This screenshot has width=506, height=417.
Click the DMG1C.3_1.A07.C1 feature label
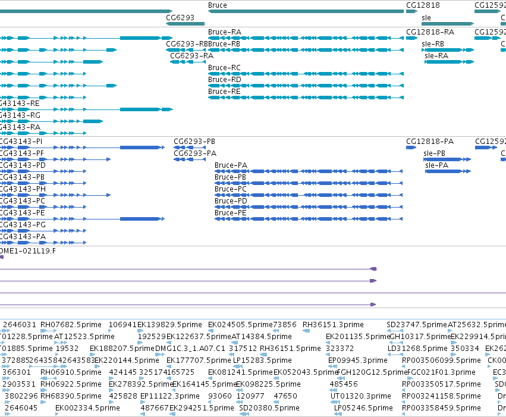(x=190, y=349)
